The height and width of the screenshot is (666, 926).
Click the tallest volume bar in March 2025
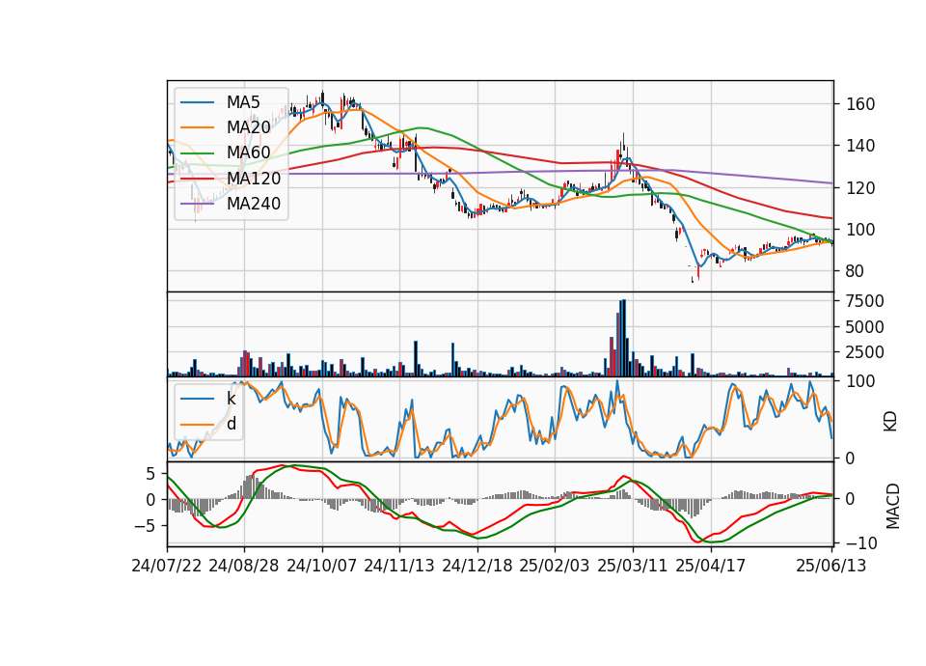622,338
